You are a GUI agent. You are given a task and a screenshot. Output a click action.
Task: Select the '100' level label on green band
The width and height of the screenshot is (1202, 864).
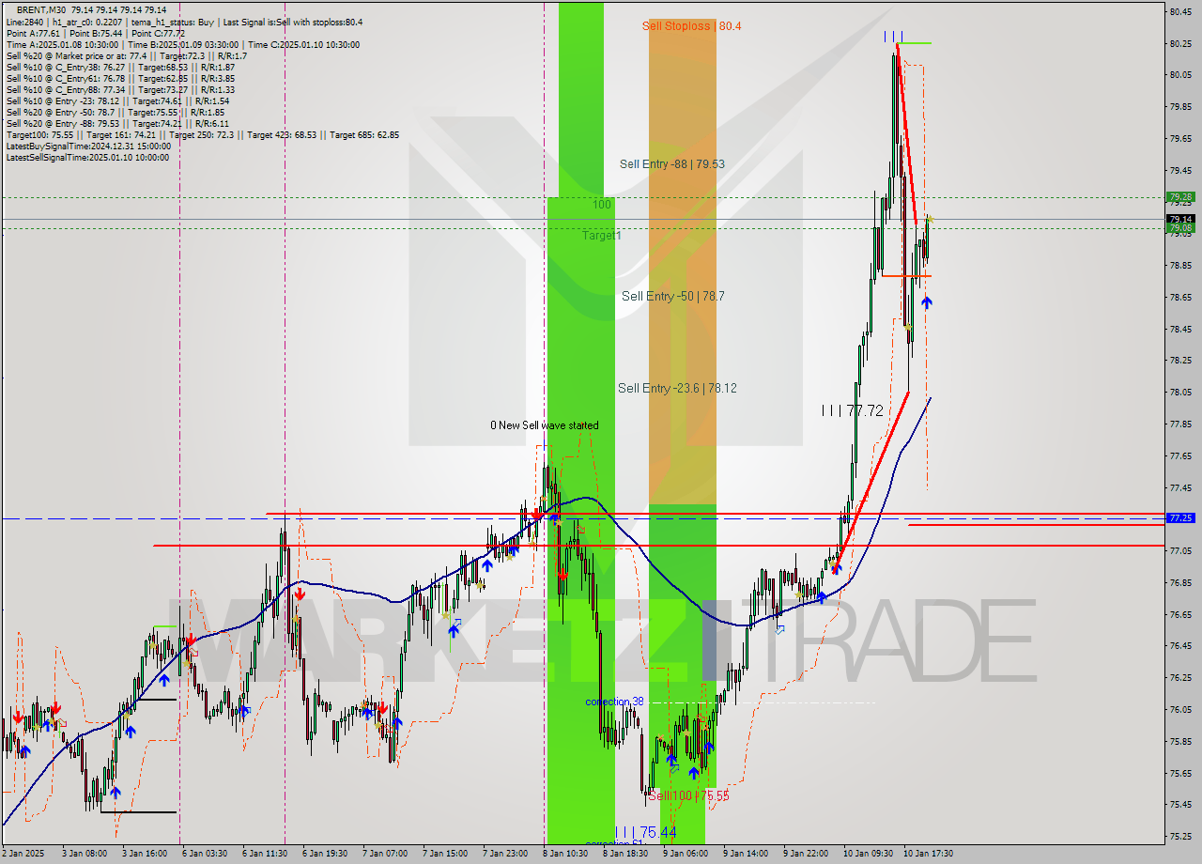click(x=602, y=204)
